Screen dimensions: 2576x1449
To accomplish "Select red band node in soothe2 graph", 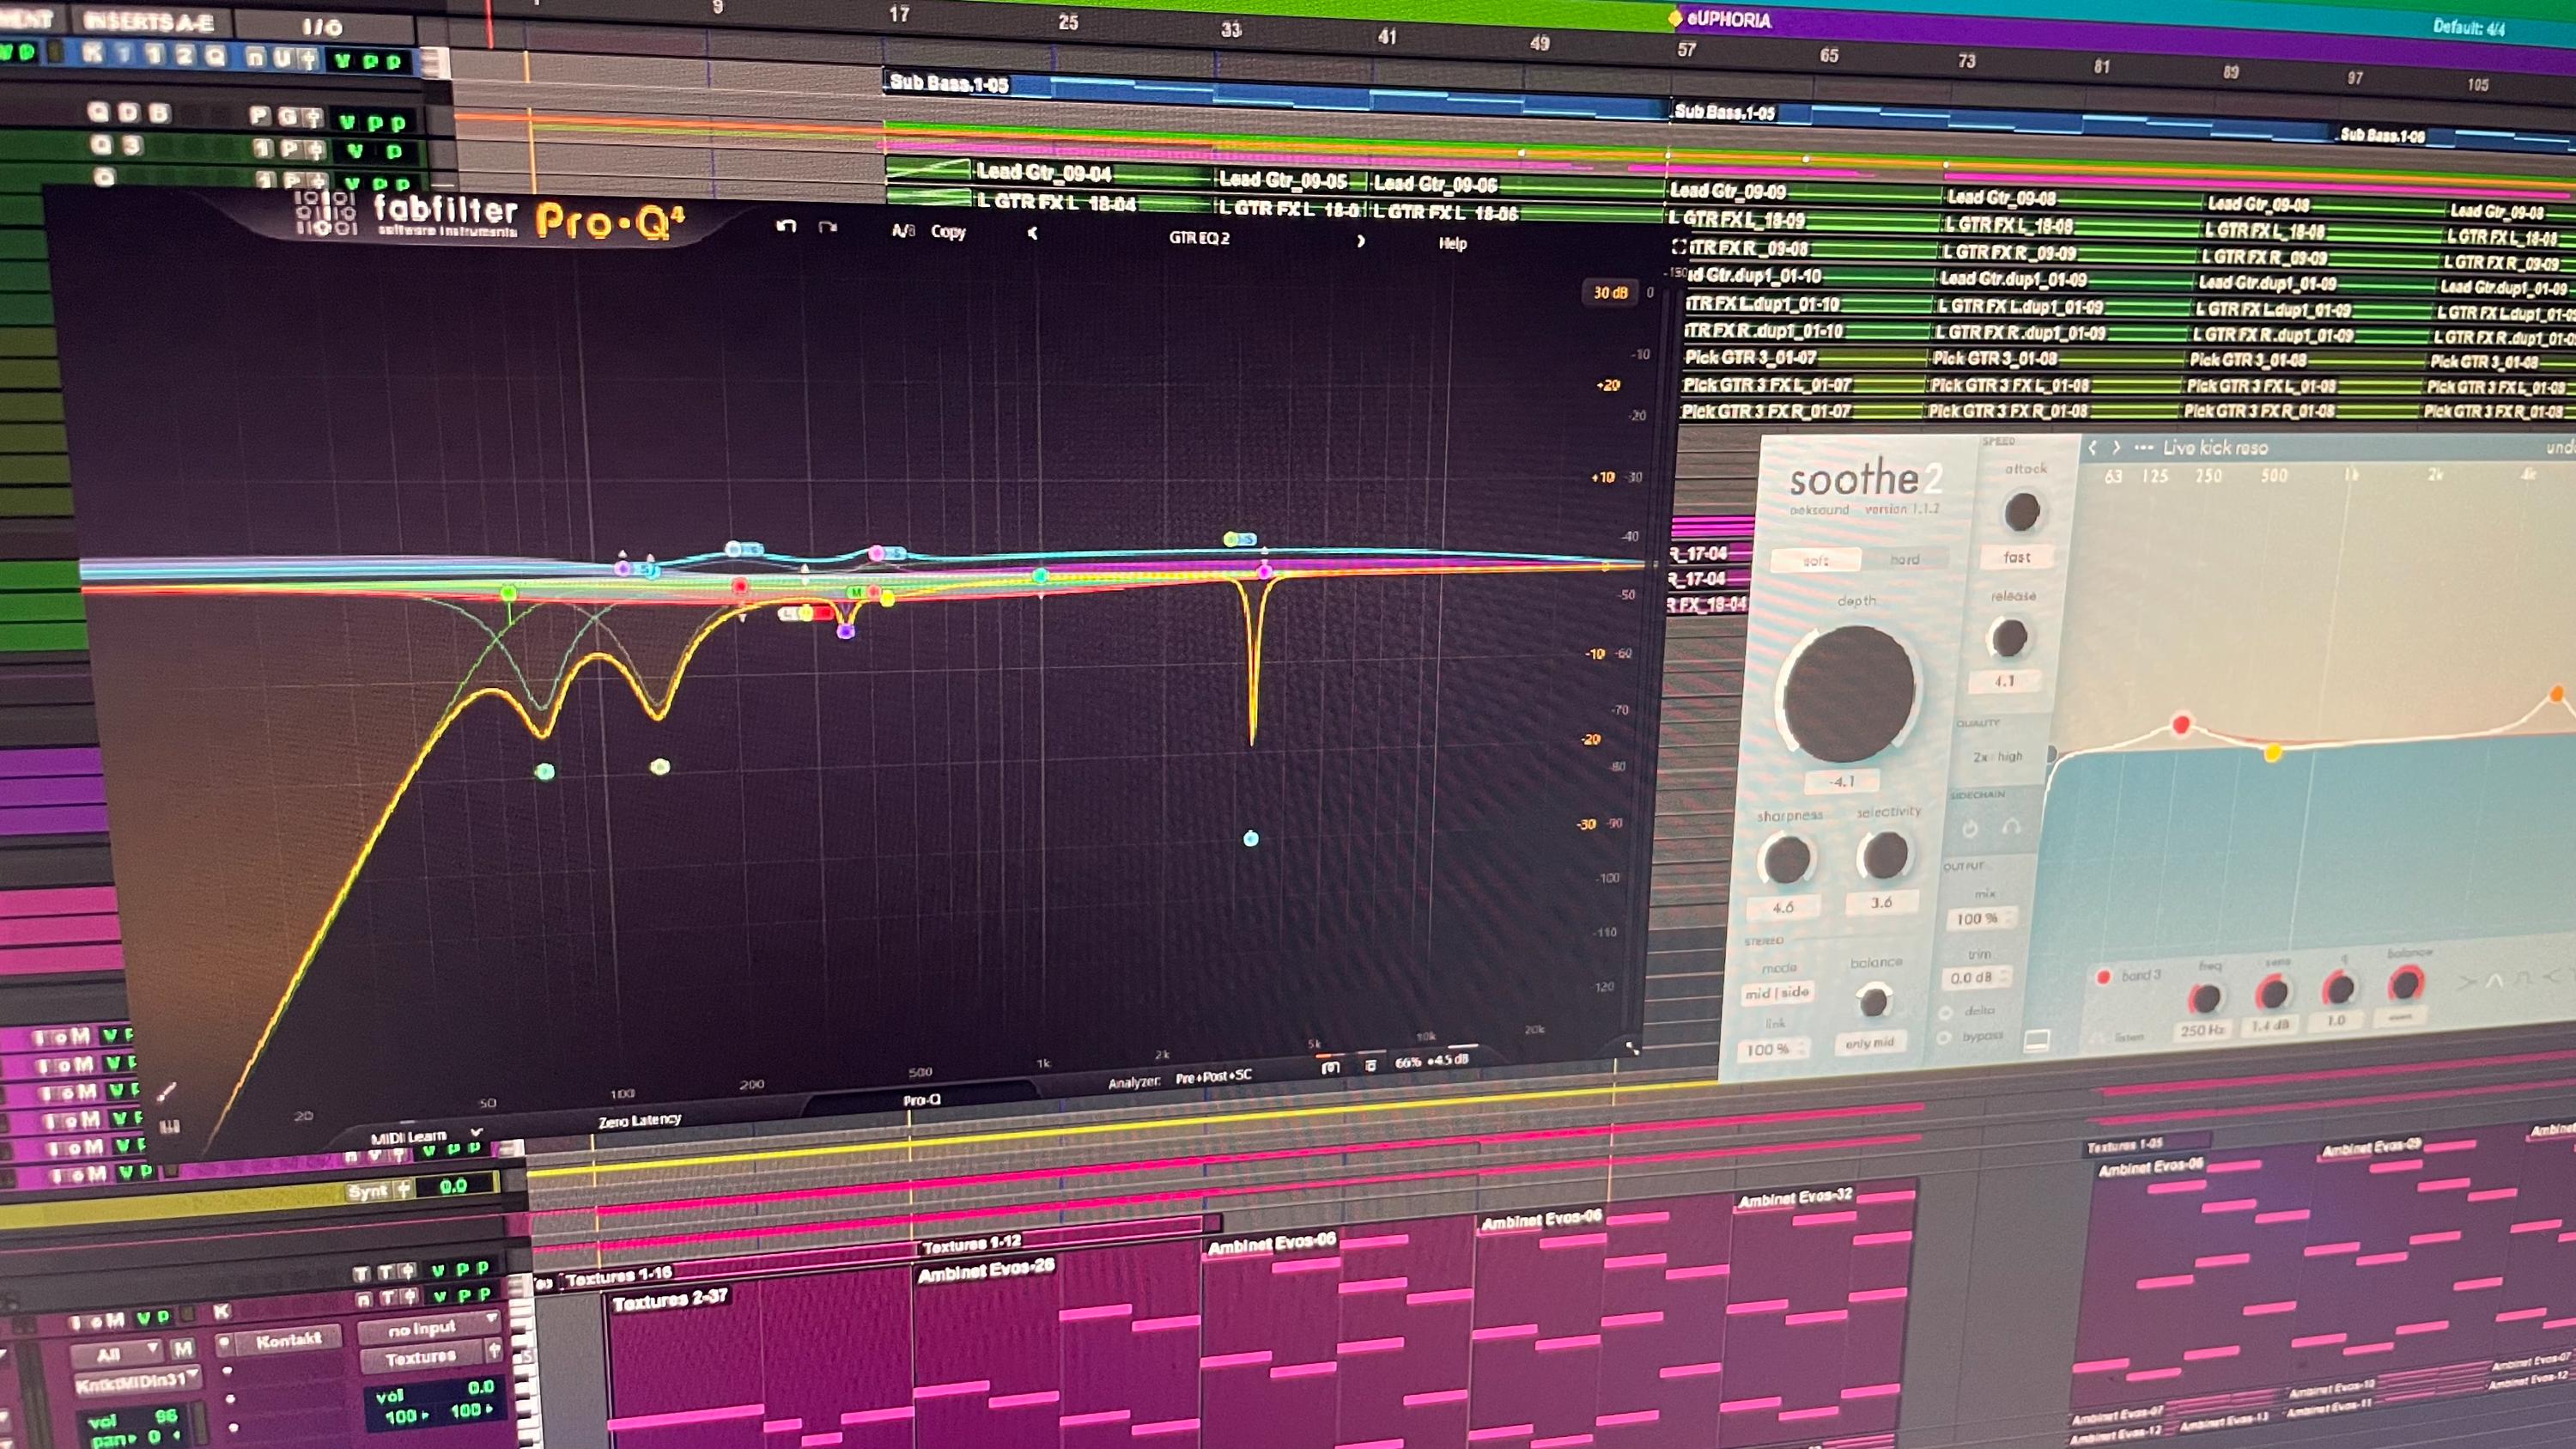I will pos(2181,724).
